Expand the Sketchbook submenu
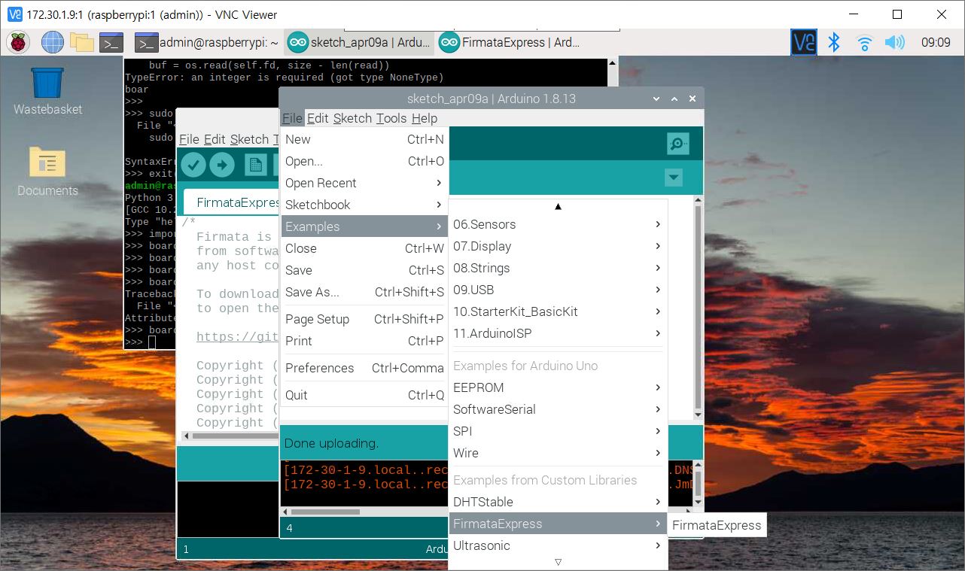 364,205
